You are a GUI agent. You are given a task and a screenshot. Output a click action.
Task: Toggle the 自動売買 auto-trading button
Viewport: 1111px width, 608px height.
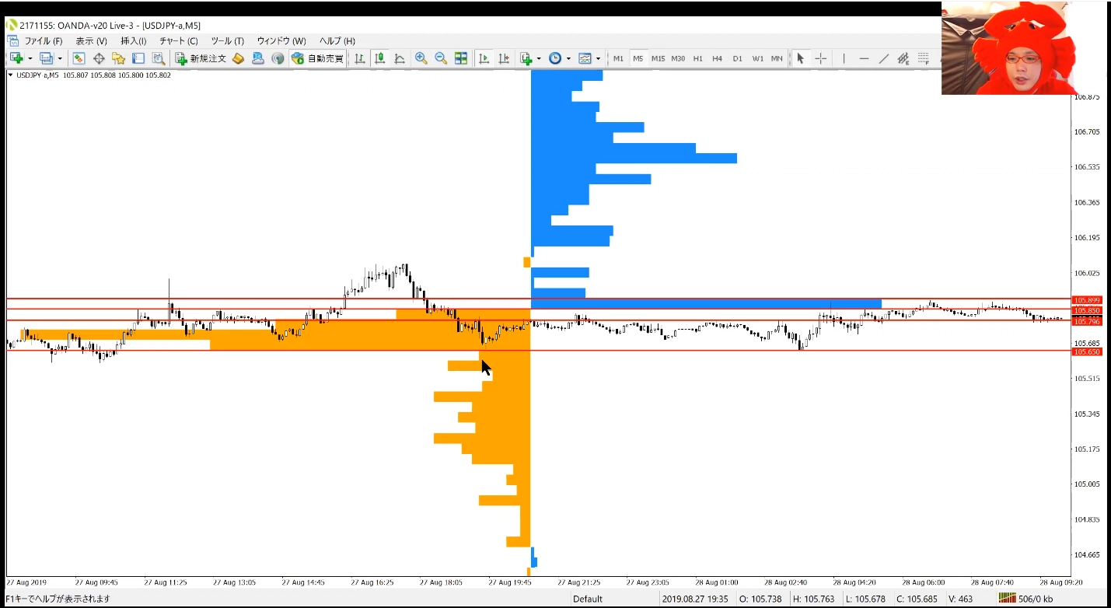tap(317, 58)
